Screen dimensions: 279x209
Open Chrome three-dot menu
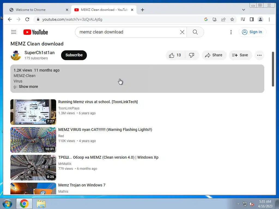[x=269, y=19]
